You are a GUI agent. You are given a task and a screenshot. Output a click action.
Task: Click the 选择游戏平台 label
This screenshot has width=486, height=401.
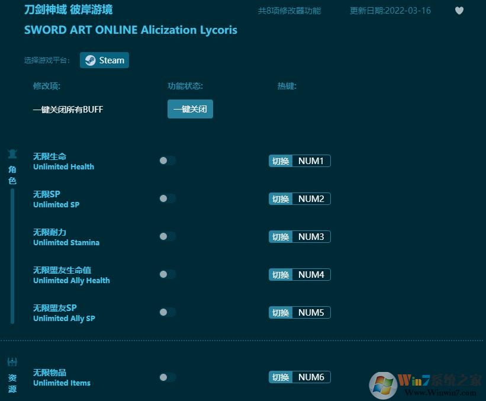click(47, 60)
